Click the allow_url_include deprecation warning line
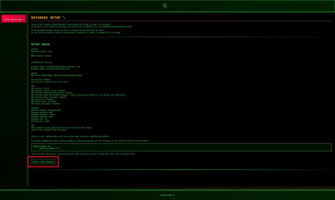 coord(78,95)
